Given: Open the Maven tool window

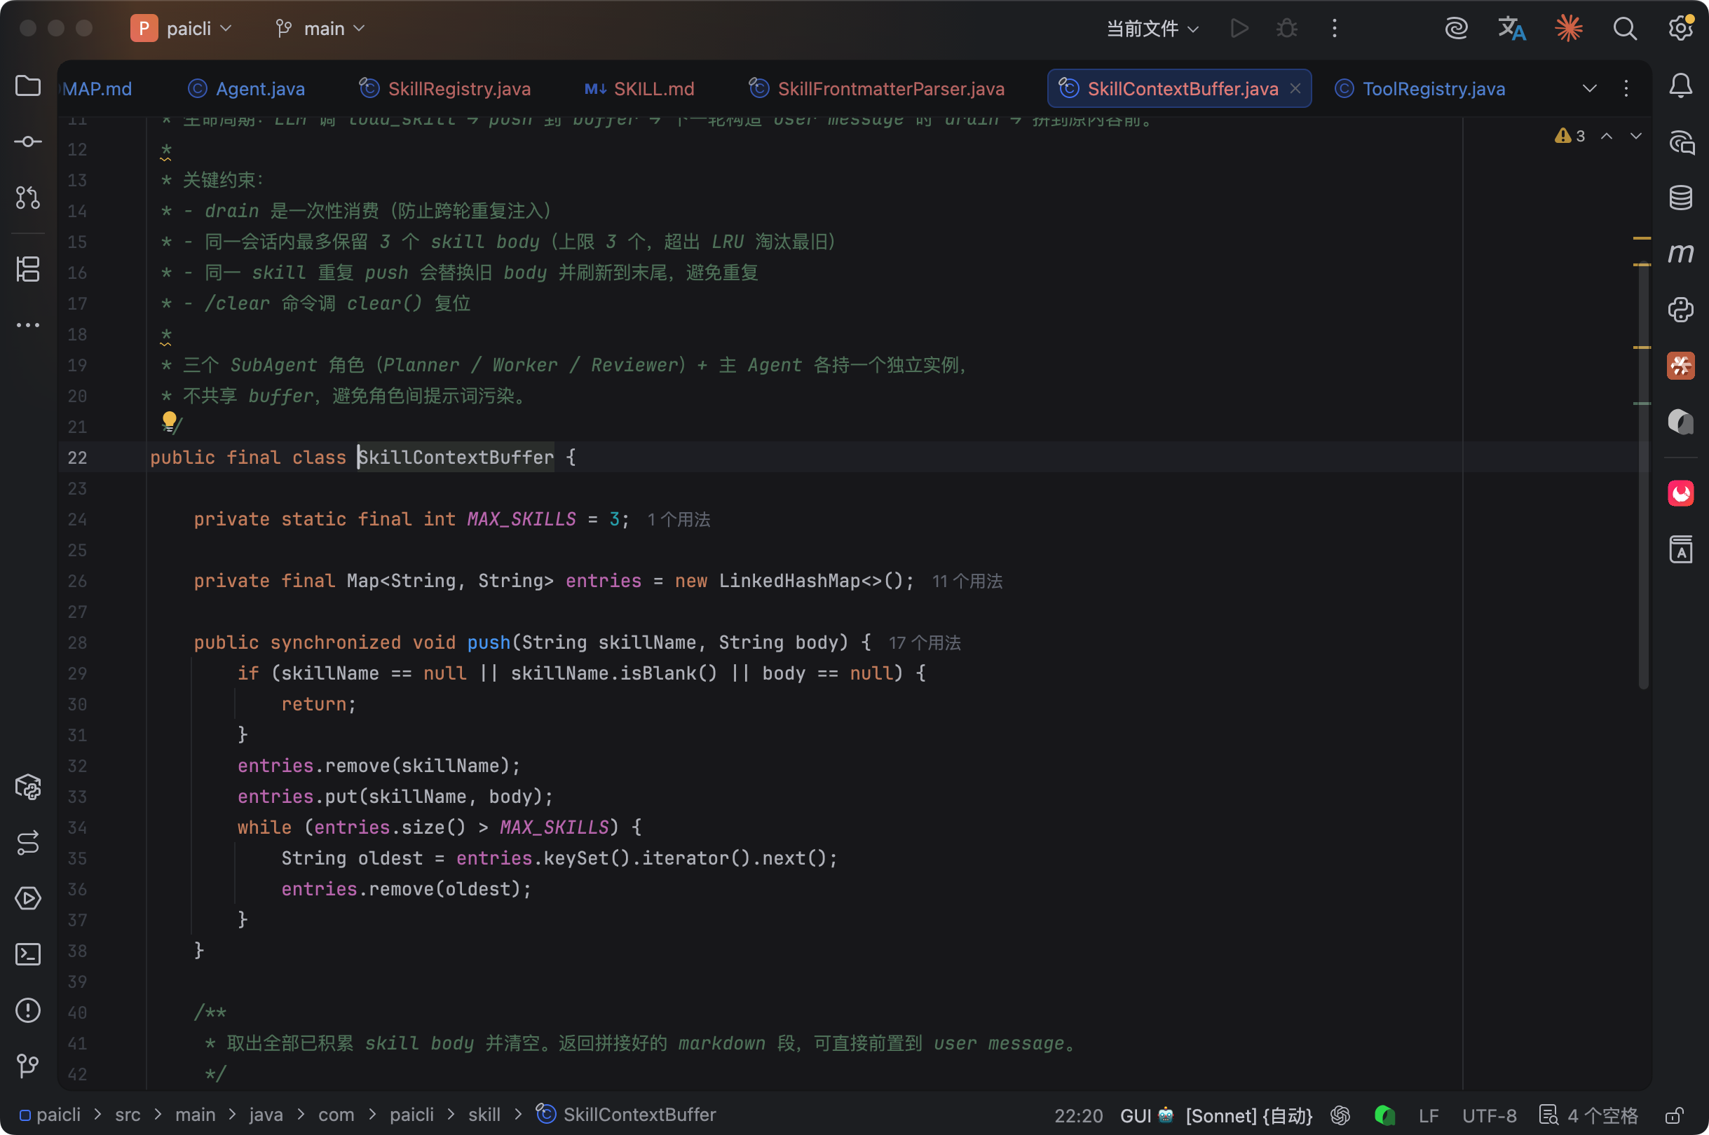Looking at the screenshot, I should pyautogui.click(x=1681, y=253).
